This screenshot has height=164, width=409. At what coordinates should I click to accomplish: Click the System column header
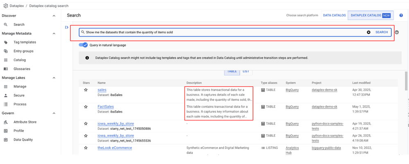point(291,83)
